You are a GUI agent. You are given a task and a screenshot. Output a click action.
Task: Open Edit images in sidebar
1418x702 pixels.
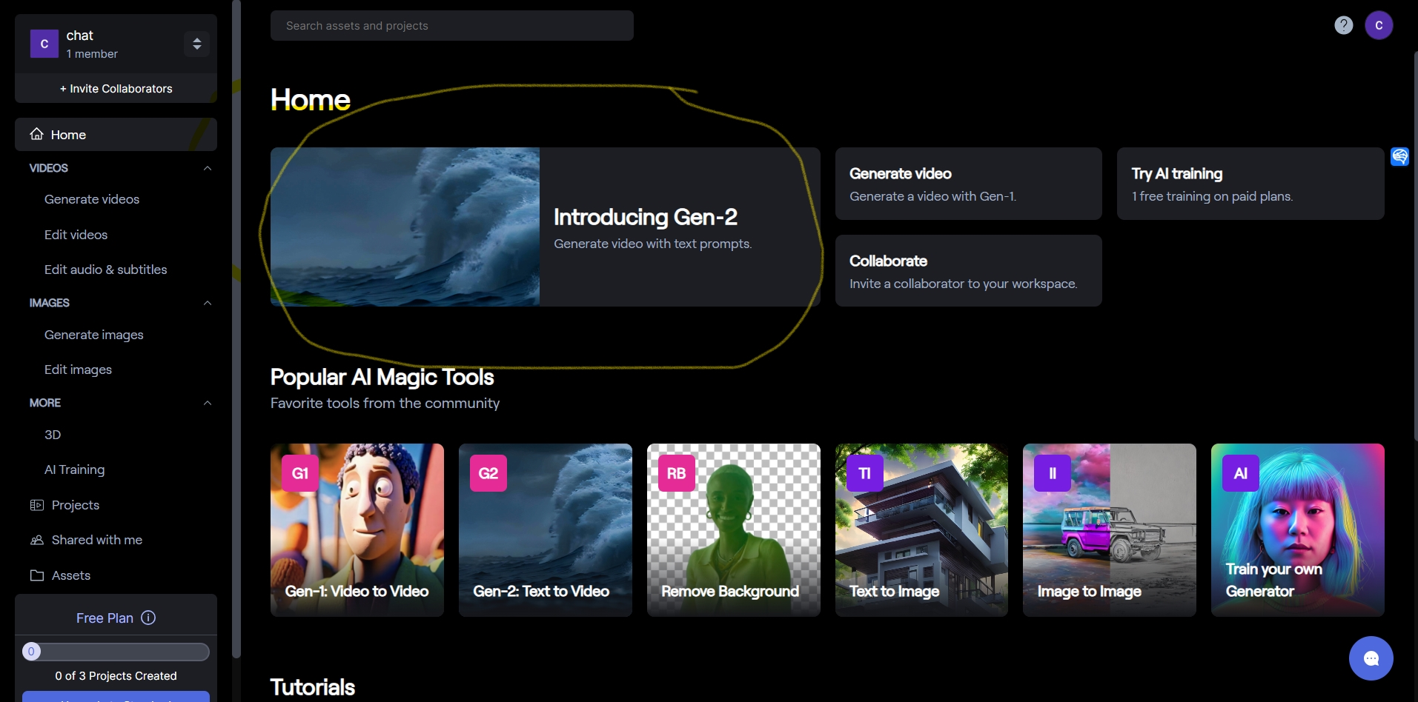pyautogui.click(x=78, y=370)
